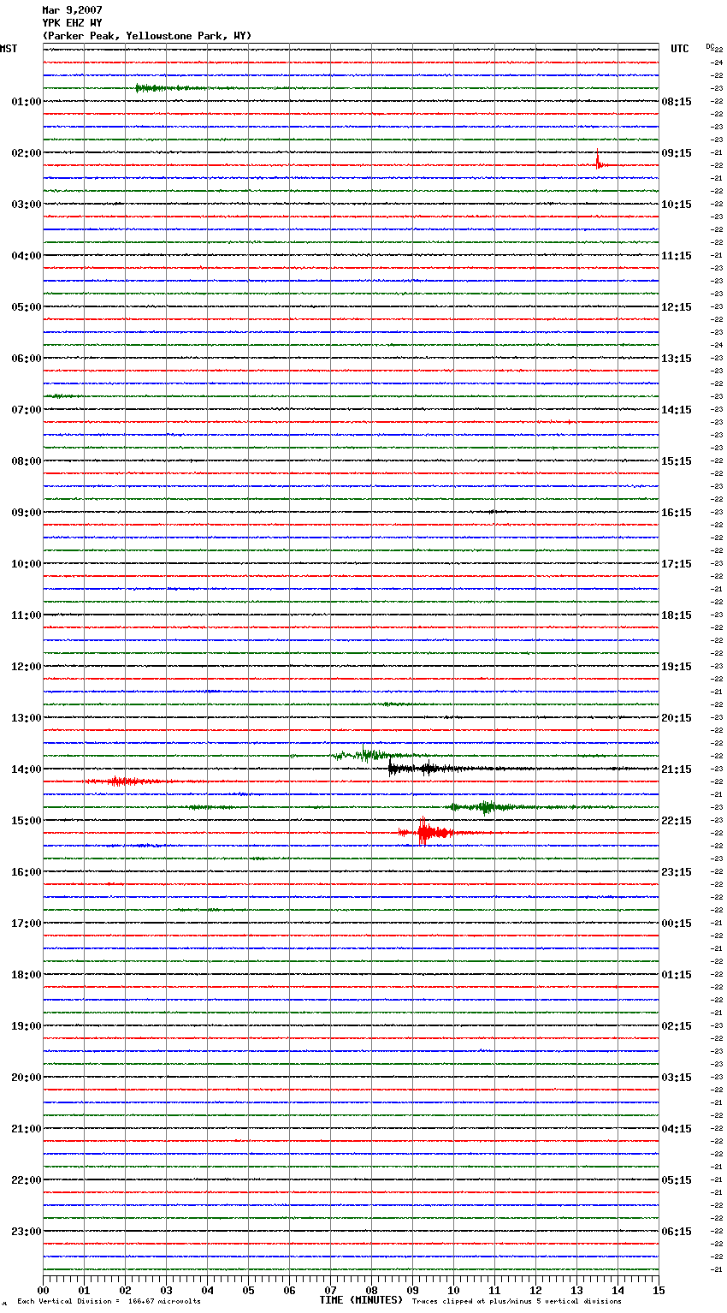Click the date text "Mar 9,2007"
The height and width of the screenshot is (1313, 727).
[x=72, y=10]
